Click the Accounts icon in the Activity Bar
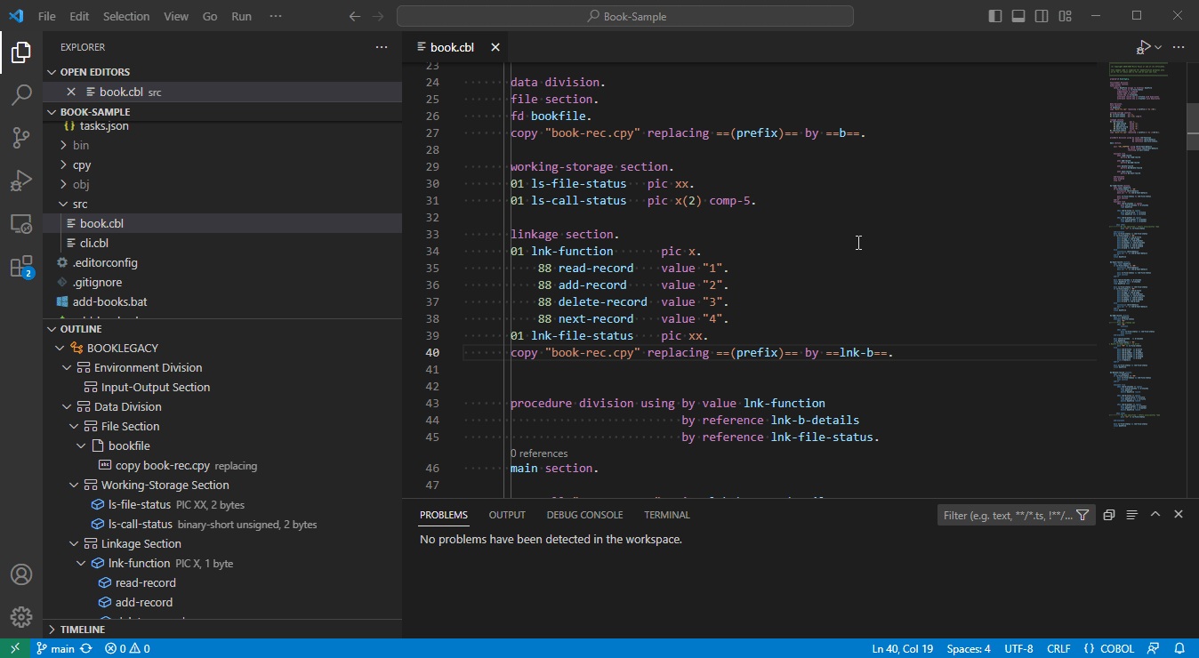Screen dimensions: 1199x658 click(21, 574)
